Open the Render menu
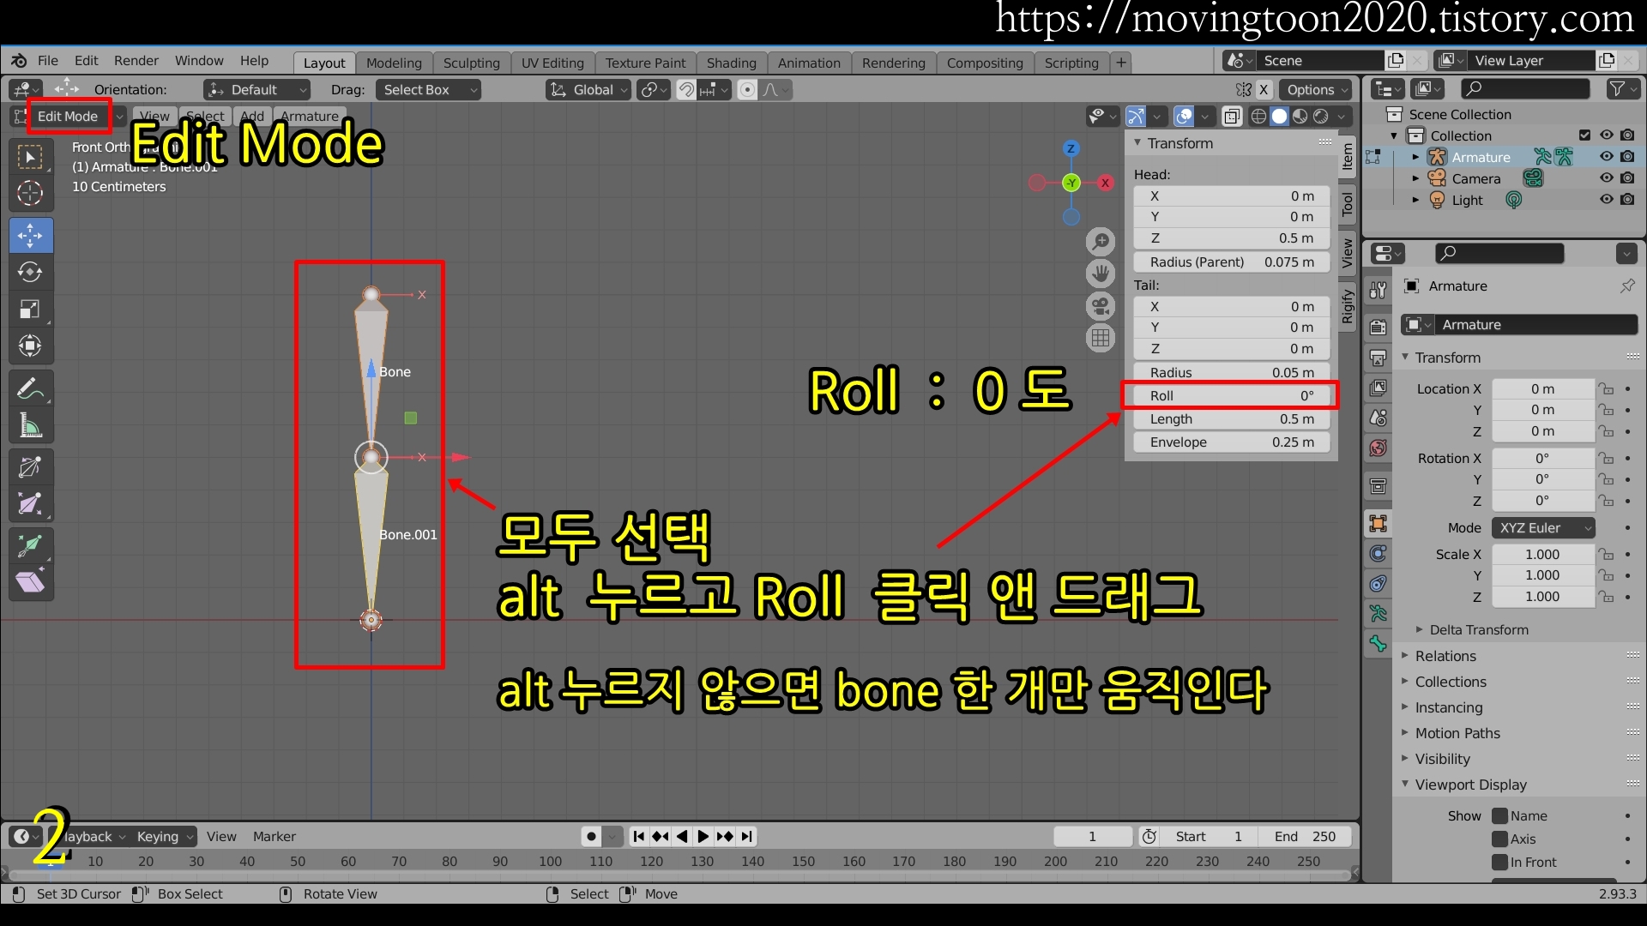The image size is (1647, 926). click(x=136, y=61)
